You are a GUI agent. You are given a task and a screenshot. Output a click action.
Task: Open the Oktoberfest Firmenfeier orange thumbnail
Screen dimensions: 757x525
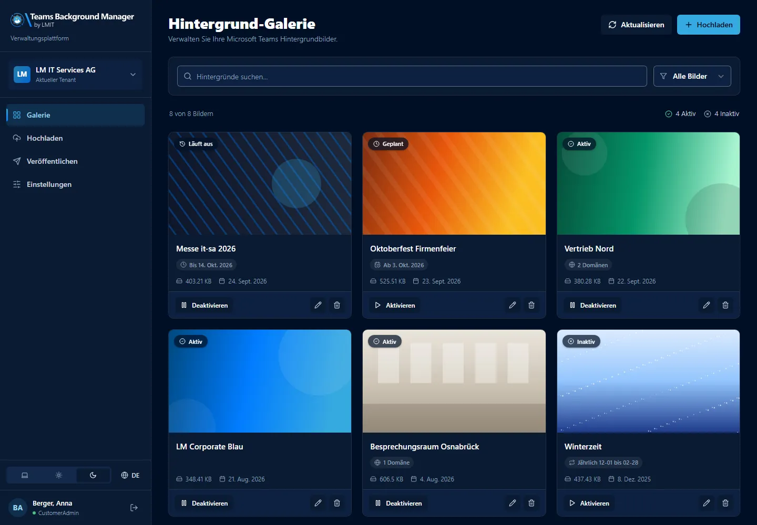pos(454,183)
